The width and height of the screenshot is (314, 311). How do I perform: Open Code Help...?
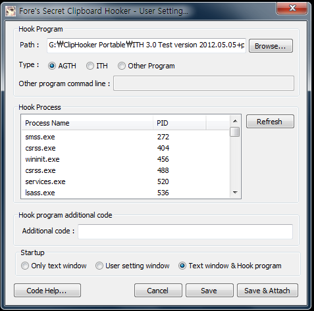pyautogui.click(x=47, y=291)
